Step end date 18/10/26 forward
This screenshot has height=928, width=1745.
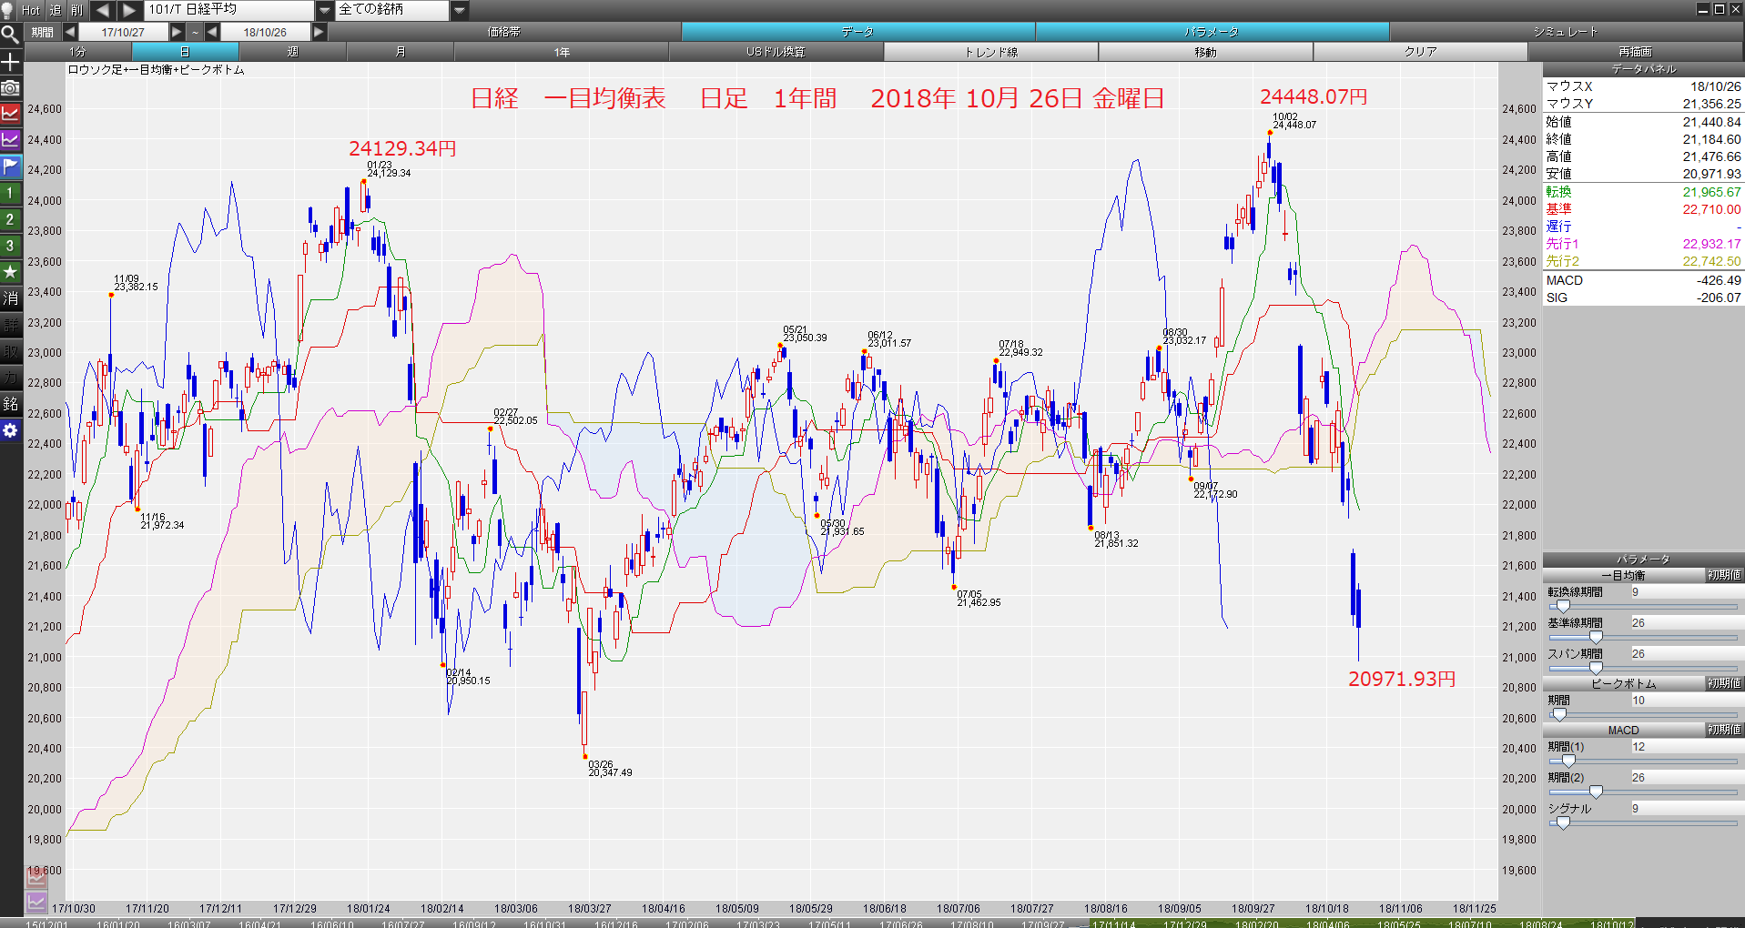coord(319,32)
